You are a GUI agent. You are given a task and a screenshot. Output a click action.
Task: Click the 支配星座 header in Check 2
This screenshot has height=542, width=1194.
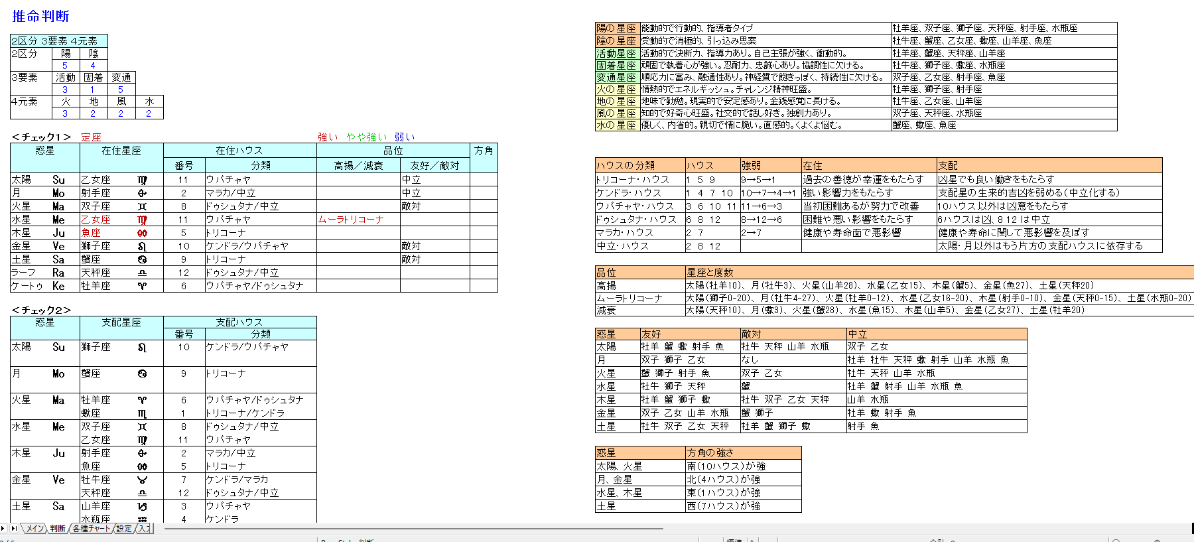[x=121, y=322]
